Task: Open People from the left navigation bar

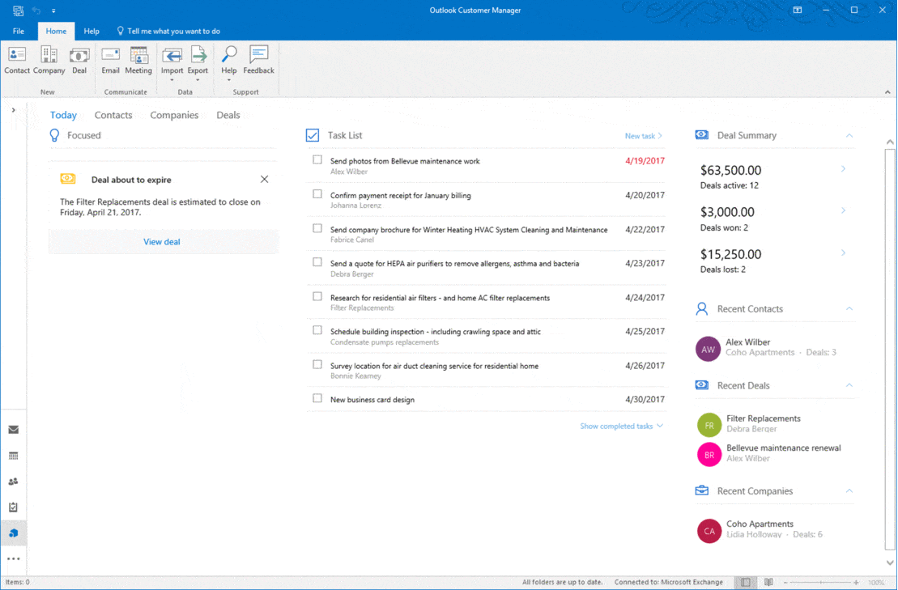Action: [x=13, y=482]
